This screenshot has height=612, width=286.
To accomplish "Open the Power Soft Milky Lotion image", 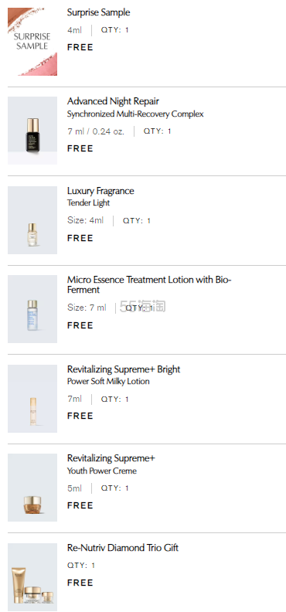I will 32,399.
